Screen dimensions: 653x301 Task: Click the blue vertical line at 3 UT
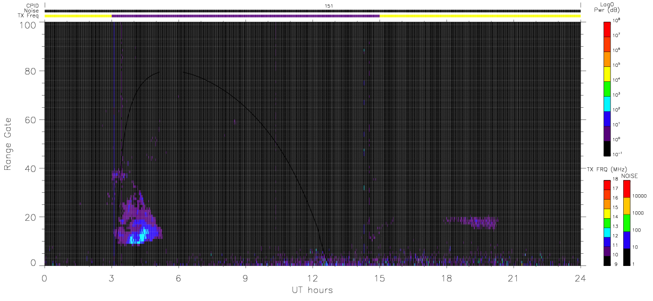pos(114,143)
